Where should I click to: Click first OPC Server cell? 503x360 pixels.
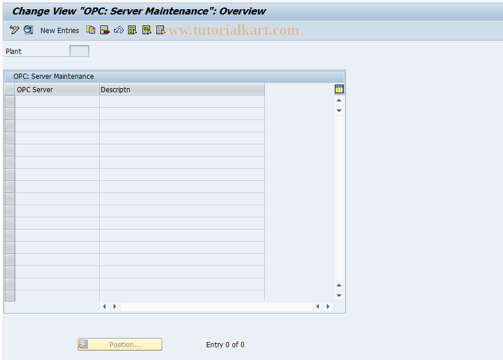(57, 101)
